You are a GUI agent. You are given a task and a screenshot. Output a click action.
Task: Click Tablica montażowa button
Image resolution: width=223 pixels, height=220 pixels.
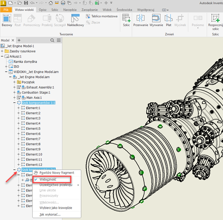pos(102,16)
